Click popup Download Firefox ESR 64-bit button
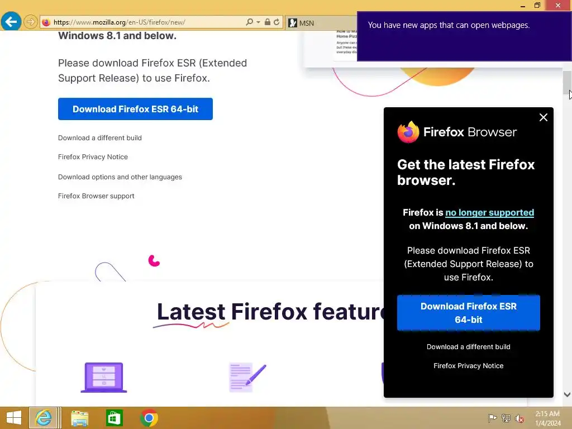 click(469, 313)
